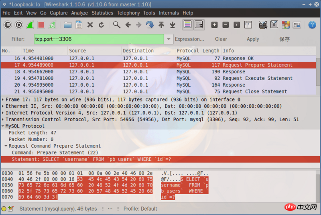Collapse the MySQL Protocol node
The width and height of the screenshot is (321, 215).
pos(3,126)
